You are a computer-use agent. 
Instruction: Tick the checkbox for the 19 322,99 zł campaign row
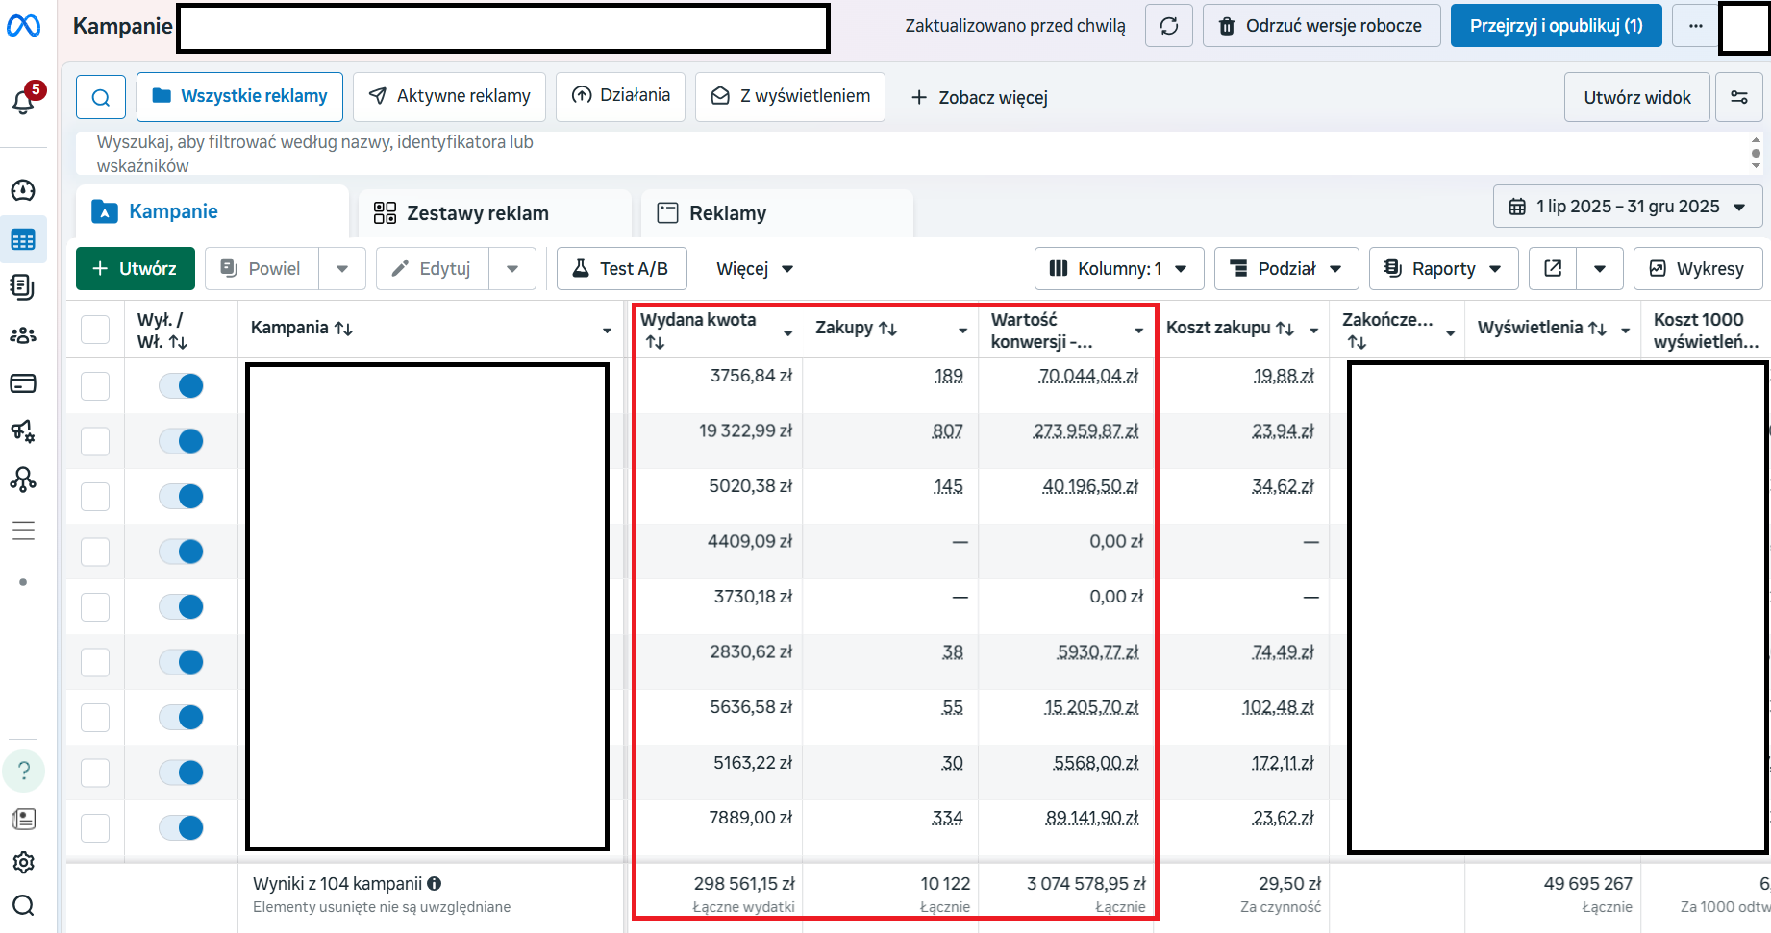point(95,441)
